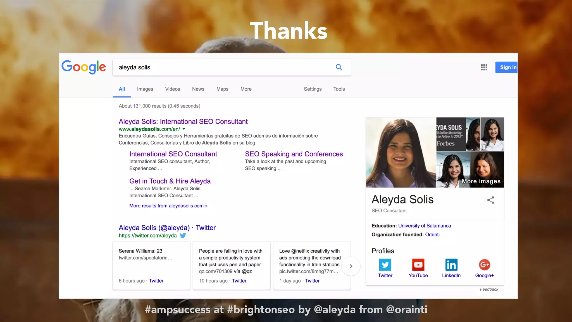The width and height of the screenshot is (572, 322).
Task: Open SEO Speaking and Conferences sitelink
Action: click(x=294, y=154)
